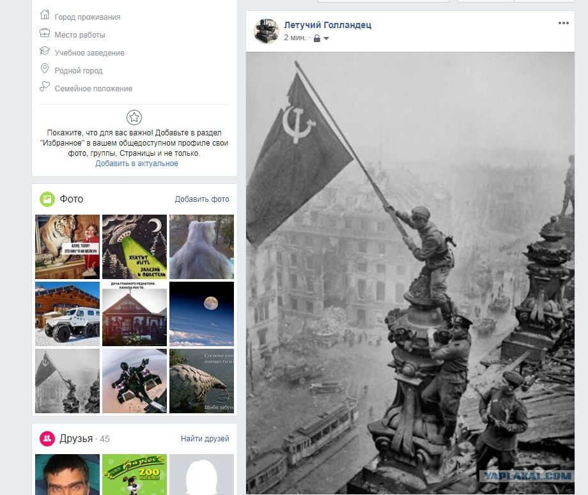588x495 pixels.
Task: Add Учебное заведение to the profile
Action: click(x=89, y=53)
